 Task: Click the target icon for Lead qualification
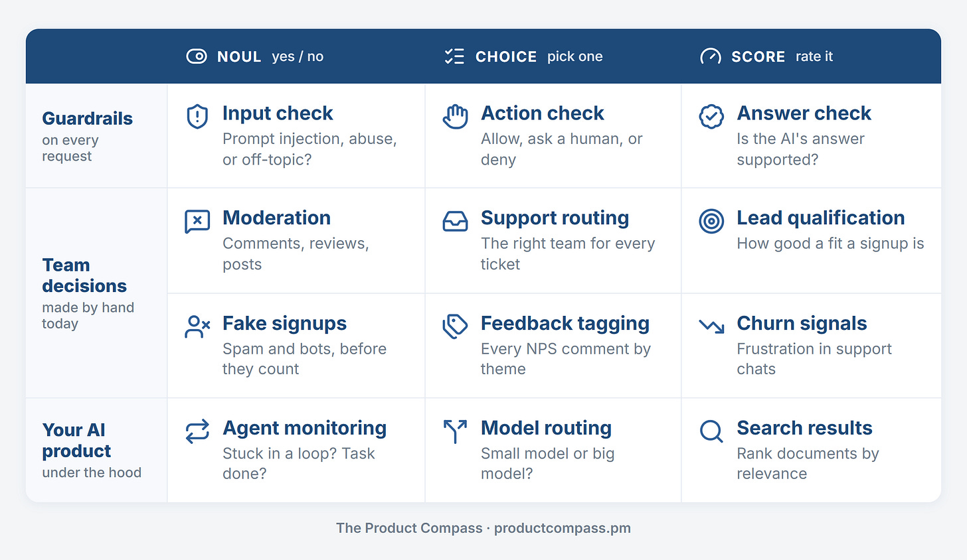pos(711,221)
